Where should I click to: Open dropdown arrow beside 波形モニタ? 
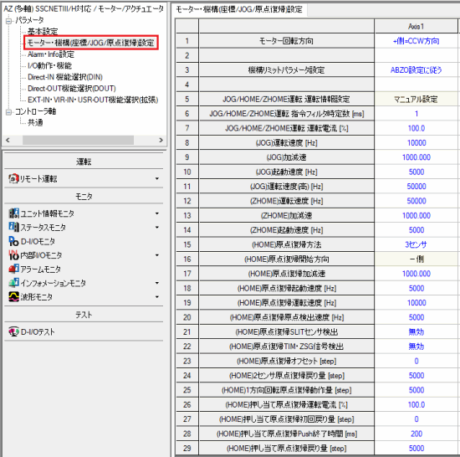tap(157, 297)
